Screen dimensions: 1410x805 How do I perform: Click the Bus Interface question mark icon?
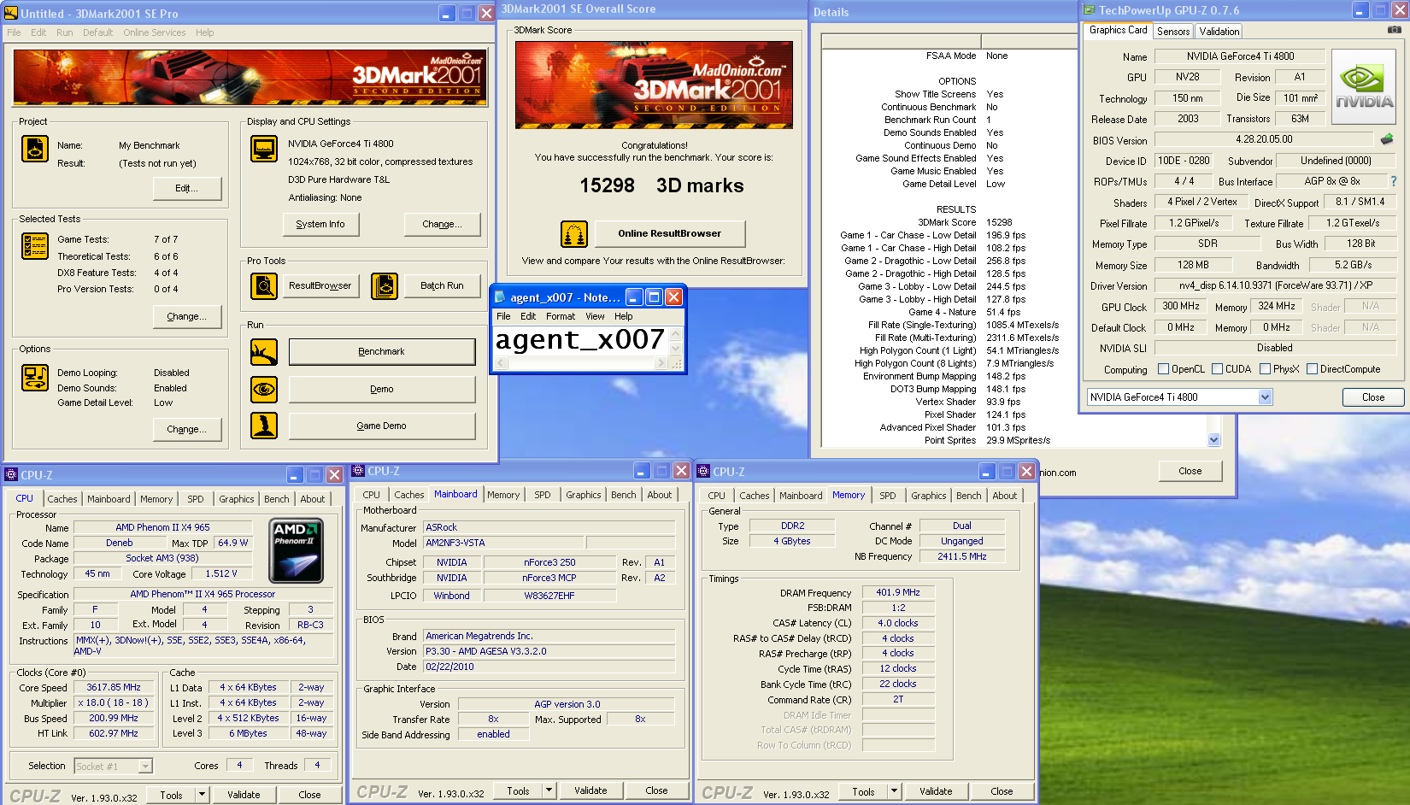point(1394,181)
